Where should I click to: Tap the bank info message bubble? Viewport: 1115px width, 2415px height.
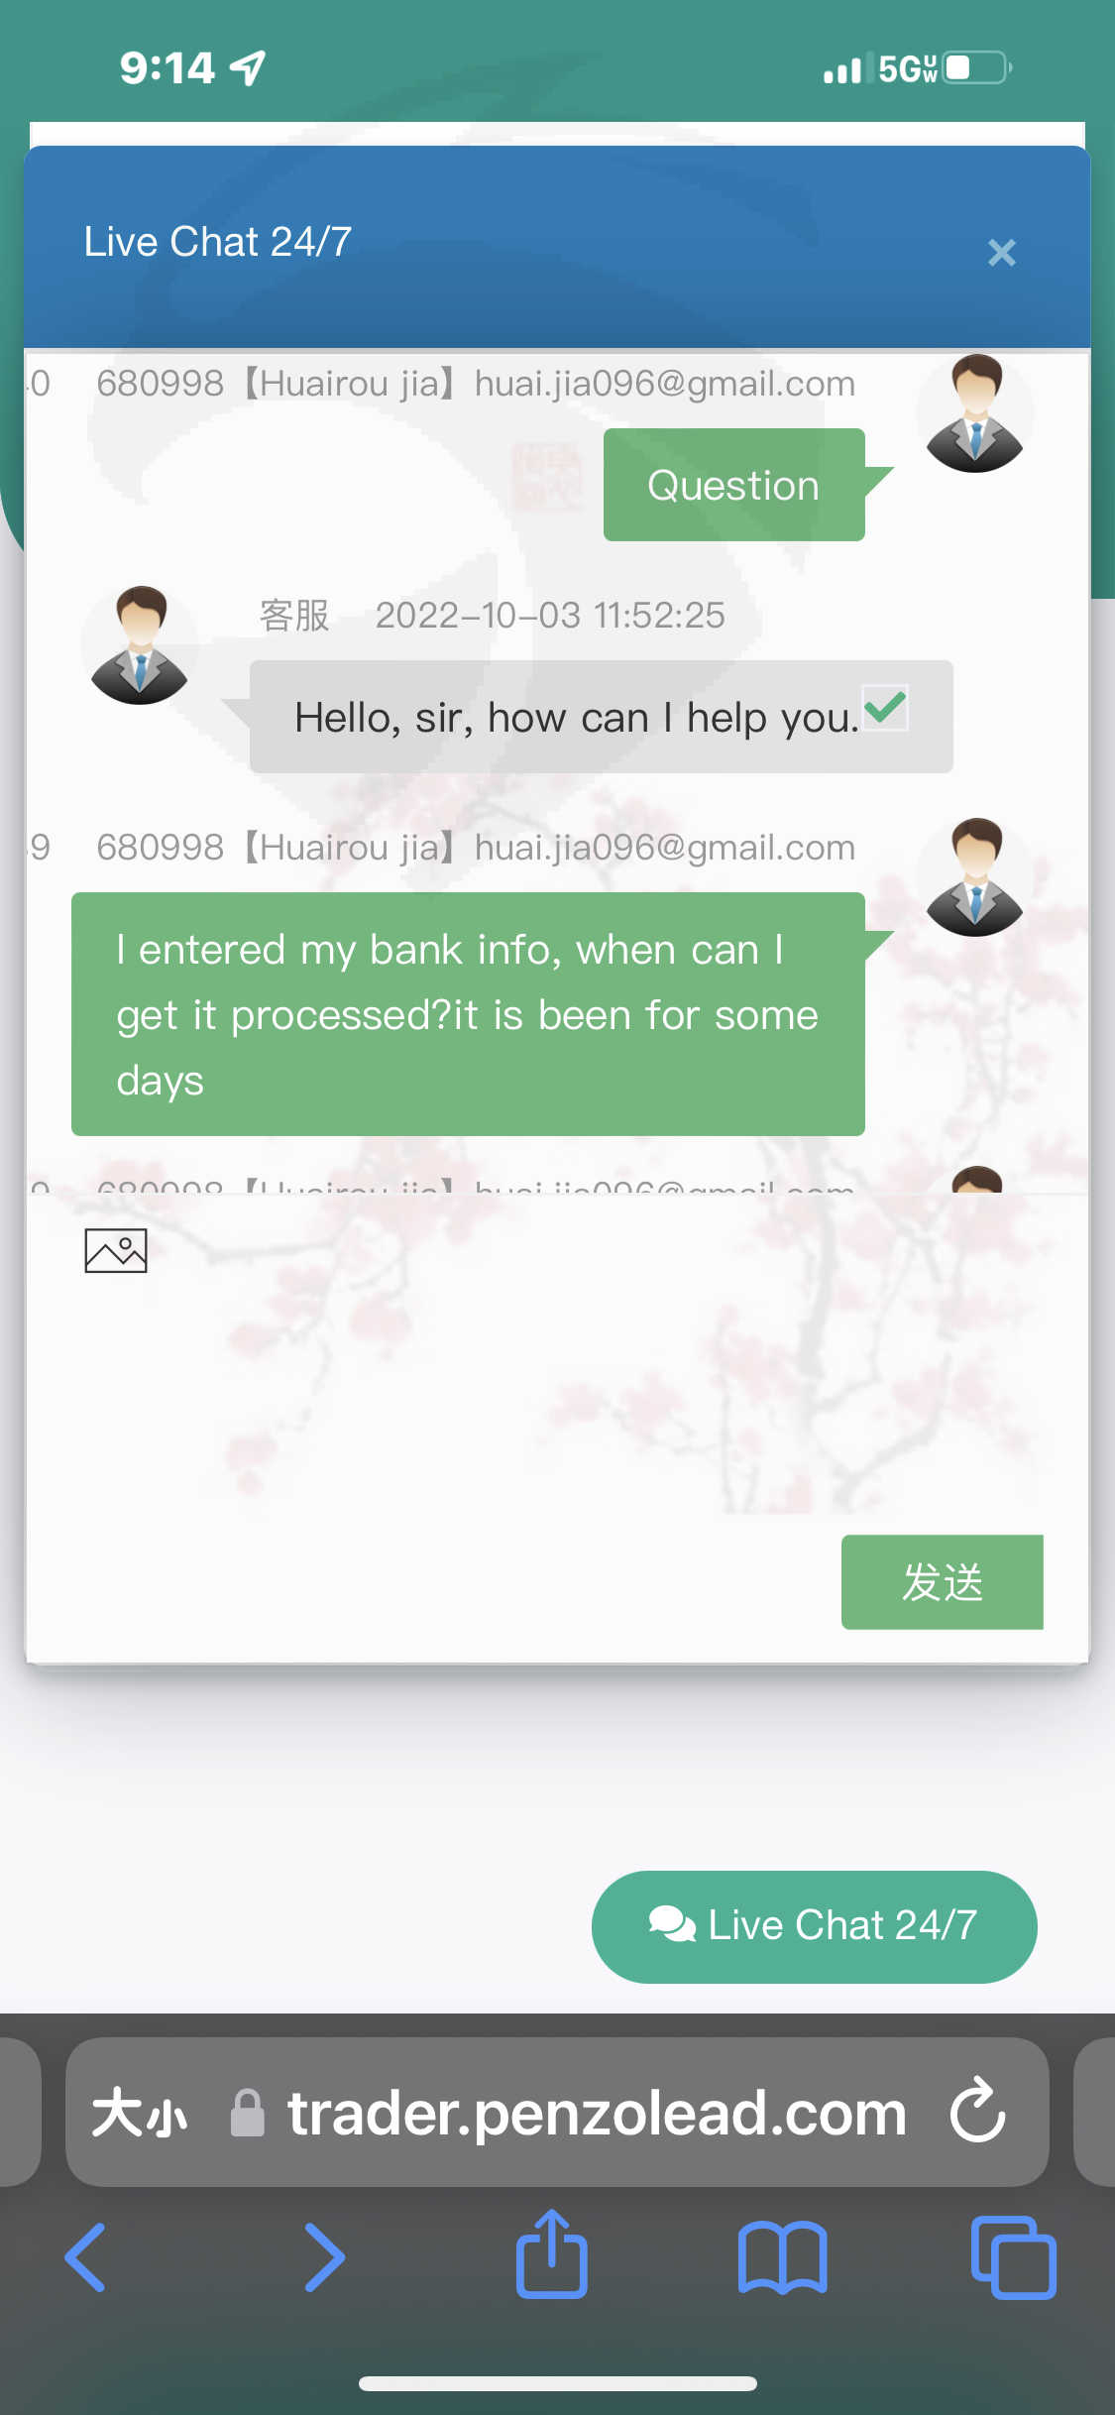468,1014
